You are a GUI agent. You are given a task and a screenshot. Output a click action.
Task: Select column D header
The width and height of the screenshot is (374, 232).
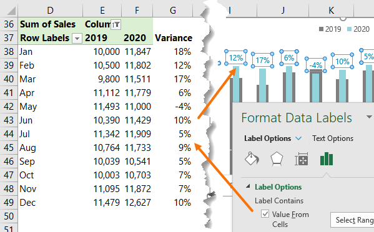50,10
